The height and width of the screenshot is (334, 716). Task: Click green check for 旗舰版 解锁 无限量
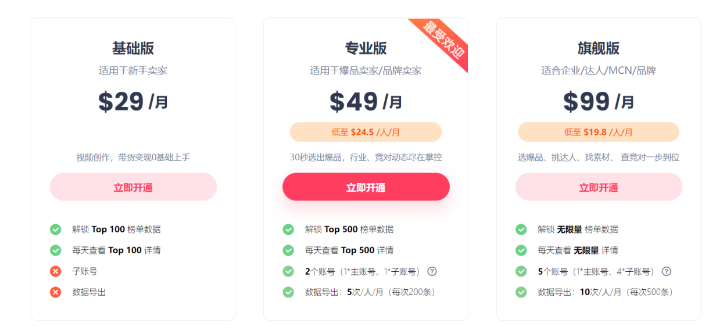[521, 229]
